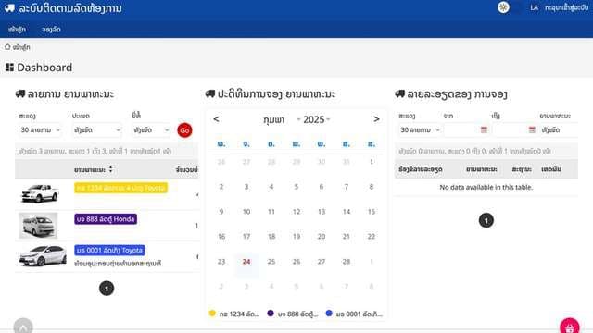
Task: Select February 1 in the calendar
Action: (x=371, y=162)
